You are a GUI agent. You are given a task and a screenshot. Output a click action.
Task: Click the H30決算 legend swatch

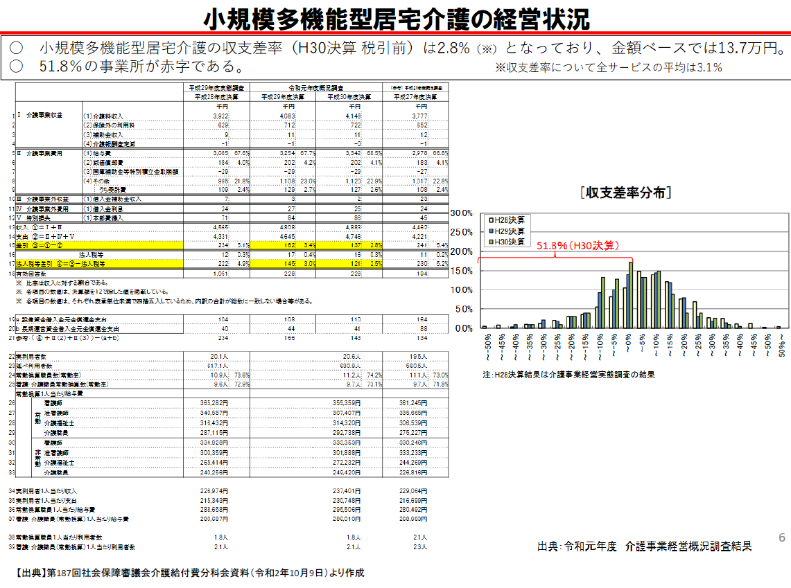point(490,241)
